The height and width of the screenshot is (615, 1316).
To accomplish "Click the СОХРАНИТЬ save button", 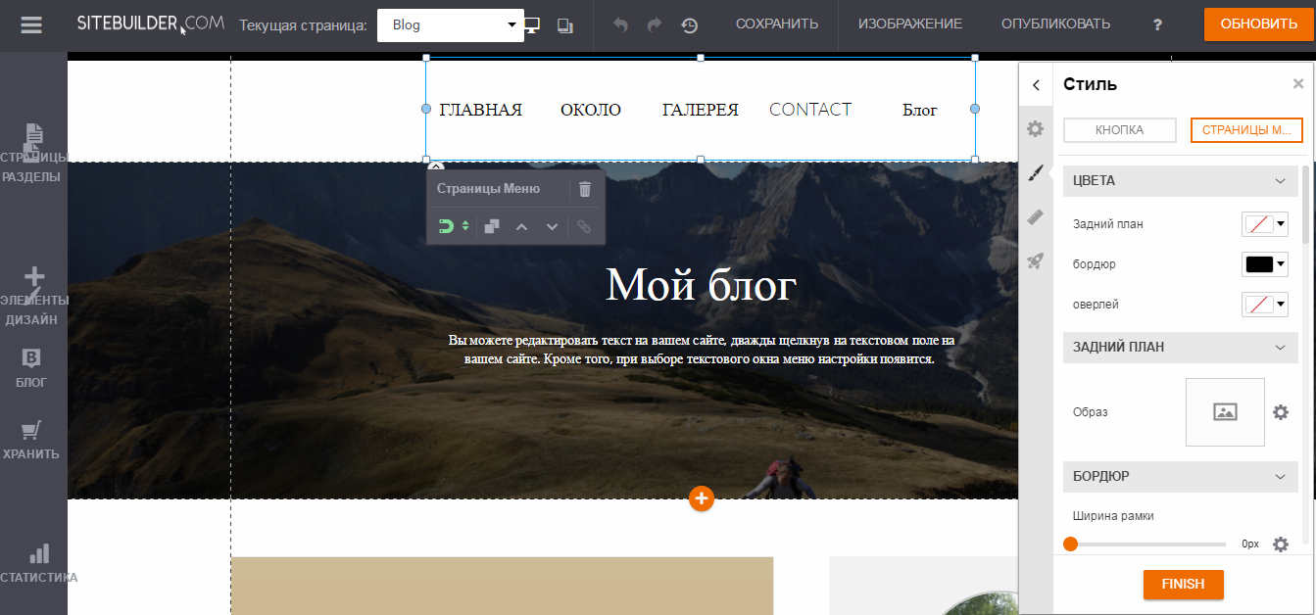I will coord(777,24).
